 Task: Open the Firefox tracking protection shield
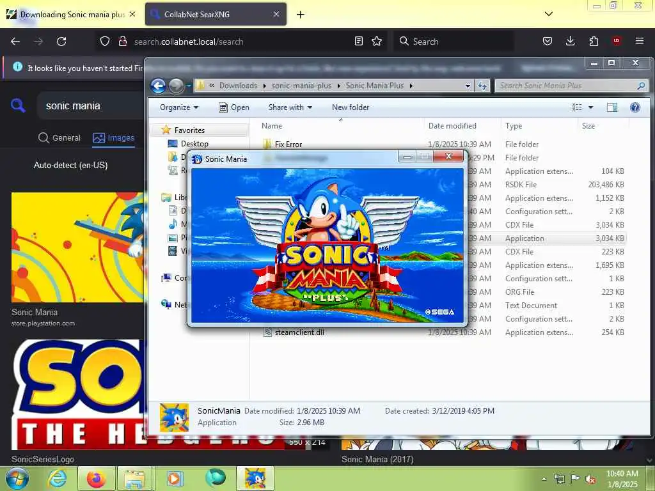105,41
